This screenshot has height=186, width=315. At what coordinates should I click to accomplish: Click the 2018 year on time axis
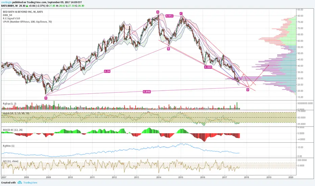click(247, 177)
